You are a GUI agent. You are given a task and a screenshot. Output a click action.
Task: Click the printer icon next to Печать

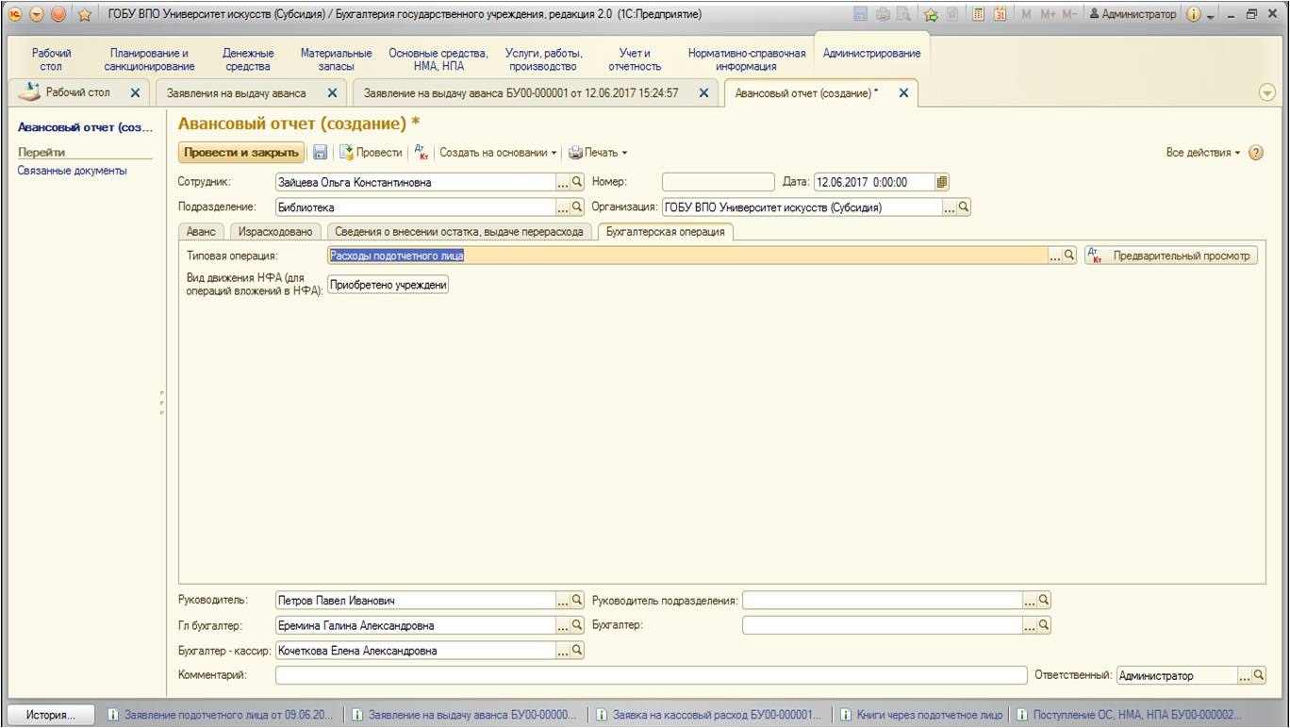[575, 153]
